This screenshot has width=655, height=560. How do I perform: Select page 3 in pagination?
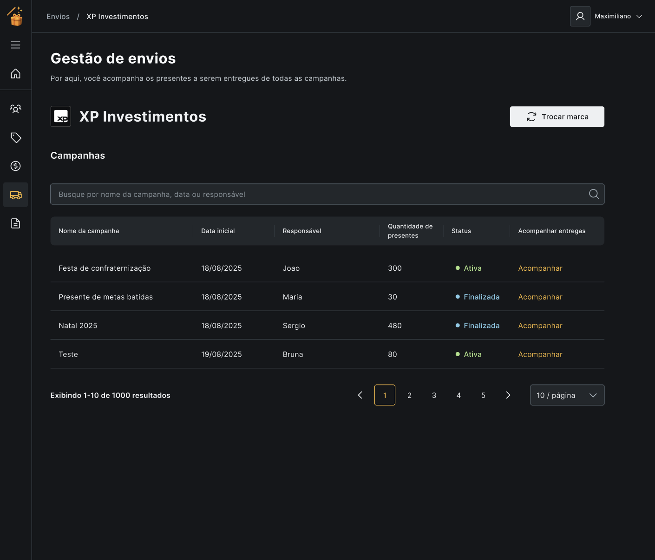pyautogui.click(x=434, y=395)
